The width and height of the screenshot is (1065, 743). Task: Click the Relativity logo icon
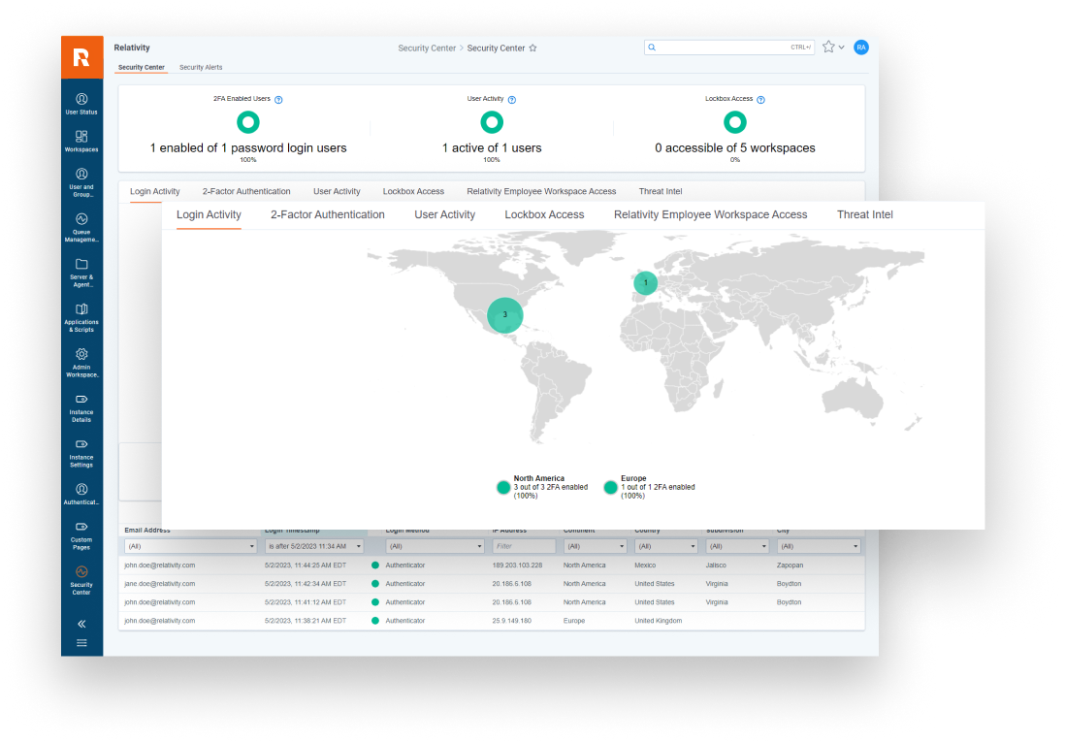[81, 57]
